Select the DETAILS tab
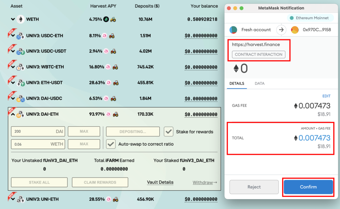This screenshot has height=209, width=340. (237, 83)
